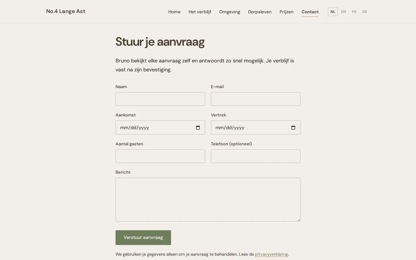Focus the Naam input field
The image size is (416, 260).
pyautogui.click(x=160, y=99)
